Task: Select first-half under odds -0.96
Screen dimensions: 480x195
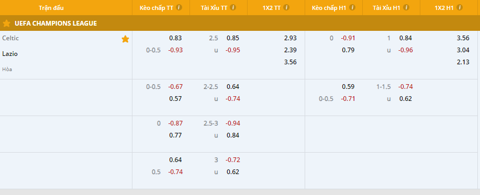Action: tap(406, 50)
